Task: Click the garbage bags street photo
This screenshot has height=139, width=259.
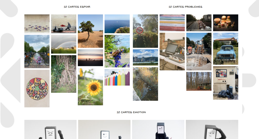Action: [x=225, y=83]
